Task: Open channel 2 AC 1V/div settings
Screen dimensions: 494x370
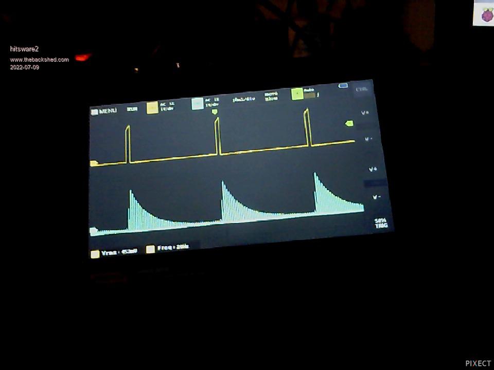Action: coord(212,102)
